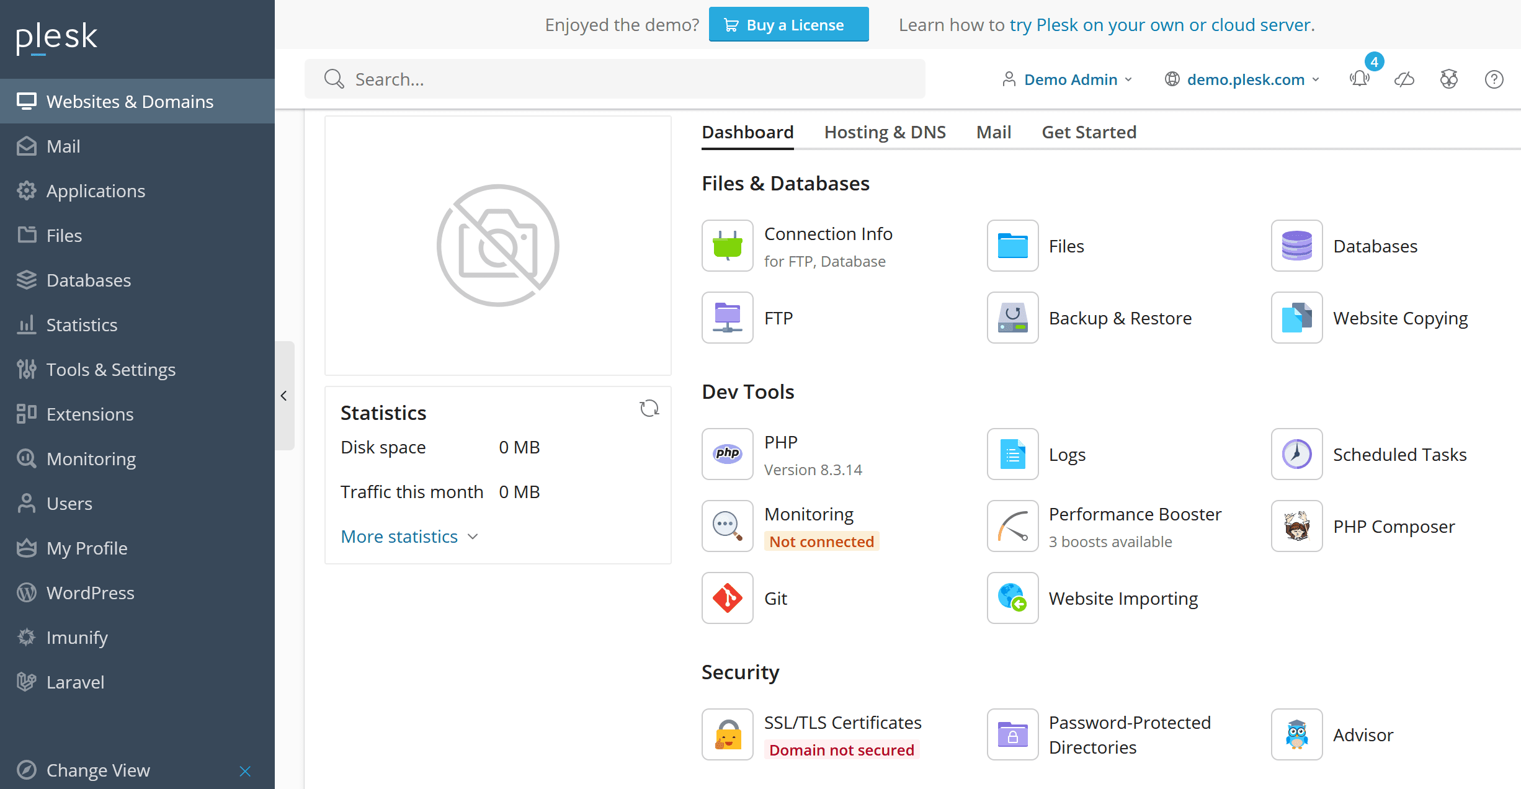Open the Git icon in Dev Tools

[727, 598]
